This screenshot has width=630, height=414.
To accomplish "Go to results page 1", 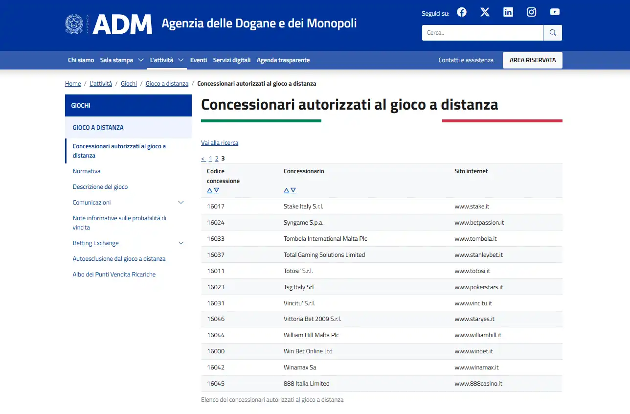I will [x=210, y=159].
